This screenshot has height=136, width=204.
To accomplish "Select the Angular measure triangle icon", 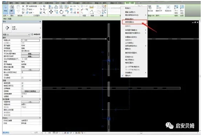I will tap(92, 12).
